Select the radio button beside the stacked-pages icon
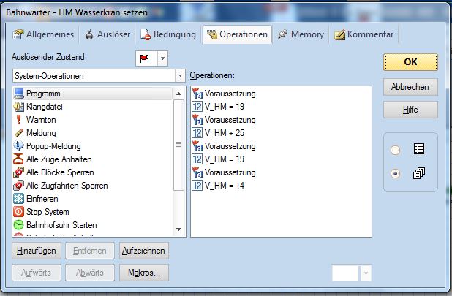This screenshot has width=452, height=296. click(396, 174)
